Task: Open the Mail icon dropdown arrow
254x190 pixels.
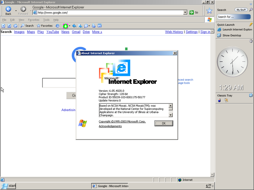Action: click(89, 26)
